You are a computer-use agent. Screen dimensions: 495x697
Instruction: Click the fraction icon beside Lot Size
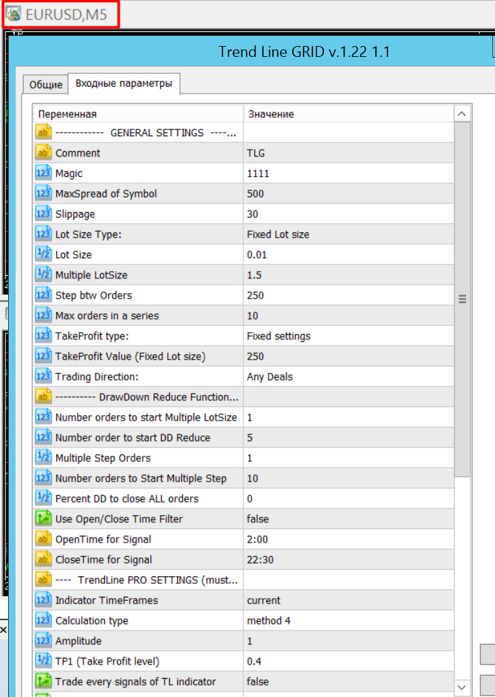[x=43, y=254]
